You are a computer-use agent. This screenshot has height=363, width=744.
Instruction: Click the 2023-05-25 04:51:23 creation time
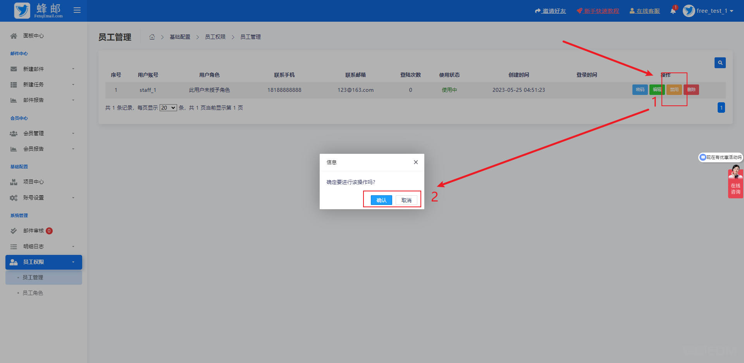pos(518,90)
